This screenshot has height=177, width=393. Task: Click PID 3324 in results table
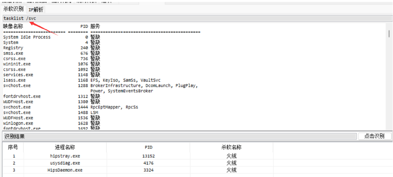(148, 170)
